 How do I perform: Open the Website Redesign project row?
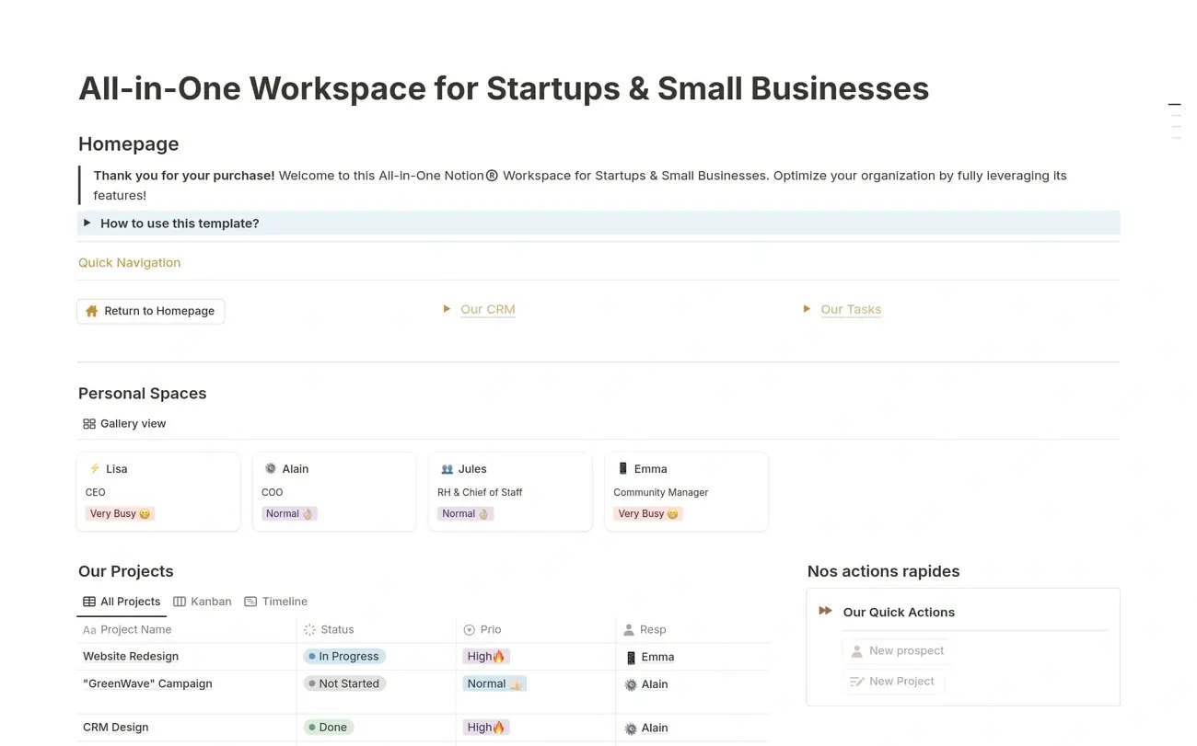pos(130,656)
